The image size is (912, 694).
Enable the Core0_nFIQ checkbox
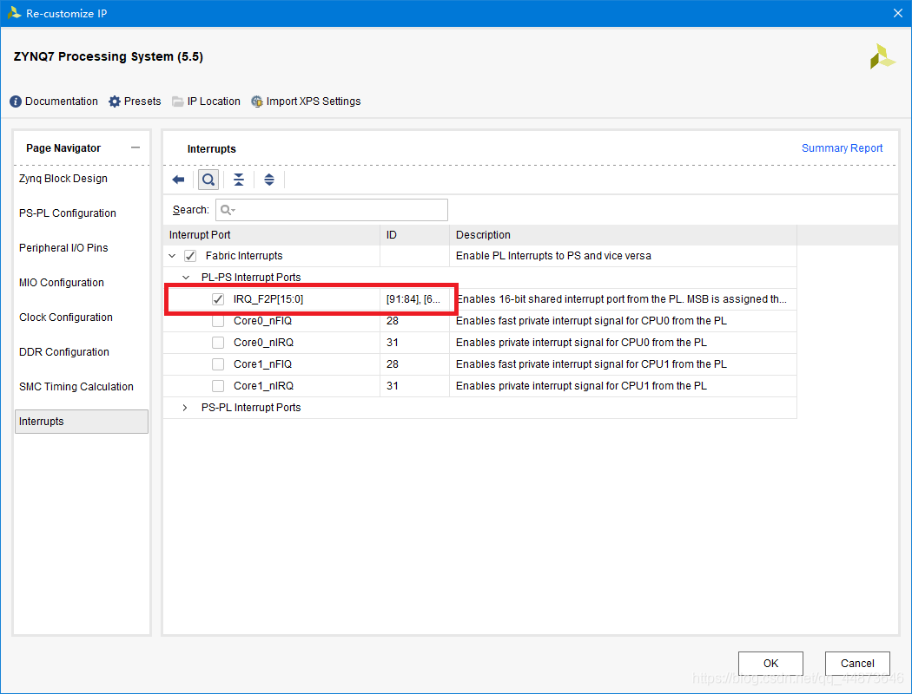pyautogui.click(x=218, y=321)
